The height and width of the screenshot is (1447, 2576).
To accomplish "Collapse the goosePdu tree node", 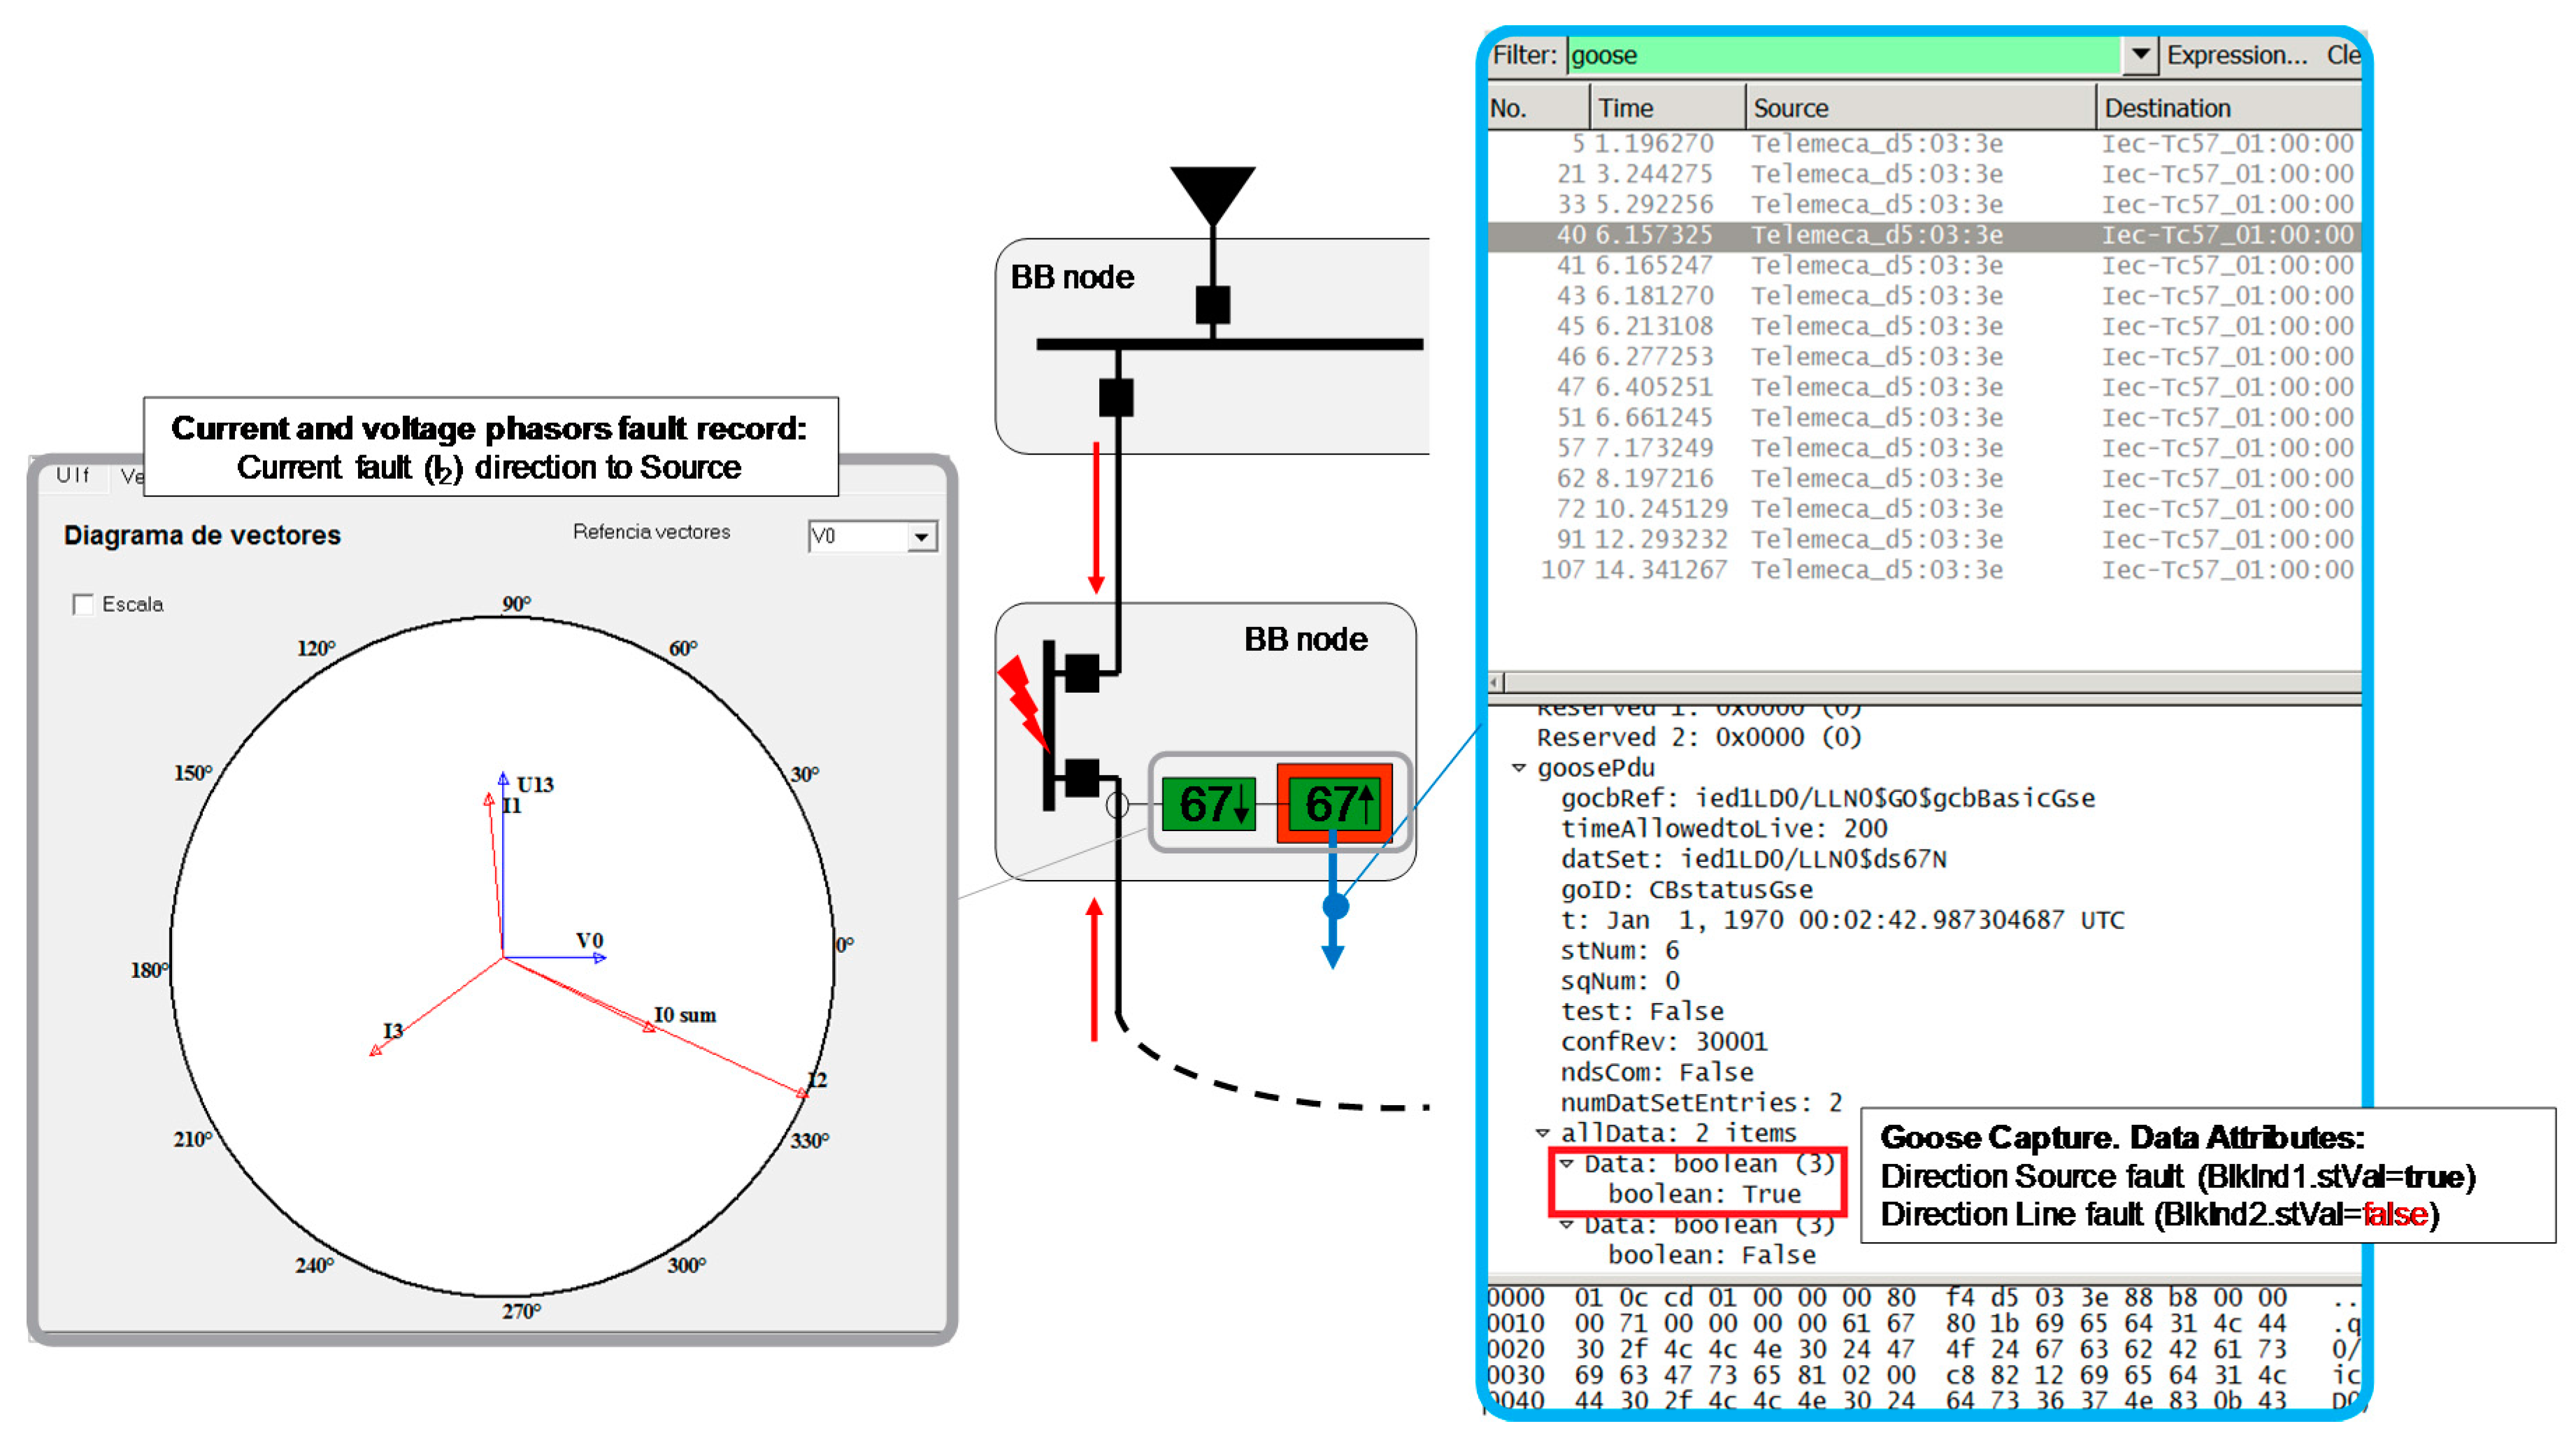I will [x=1518, y=768].
